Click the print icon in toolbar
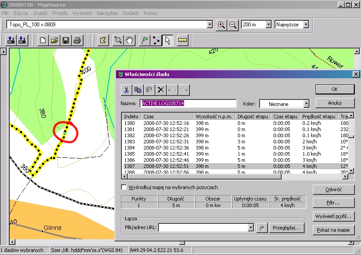 point(77,40)
